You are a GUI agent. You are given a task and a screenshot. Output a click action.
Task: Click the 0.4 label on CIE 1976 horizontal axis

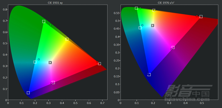tap(185, 103)
